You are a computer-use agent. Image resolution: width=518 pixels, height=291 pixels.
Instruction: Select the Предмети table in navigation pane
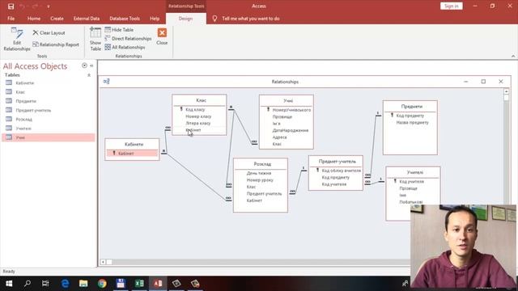(x=49, y=101)
